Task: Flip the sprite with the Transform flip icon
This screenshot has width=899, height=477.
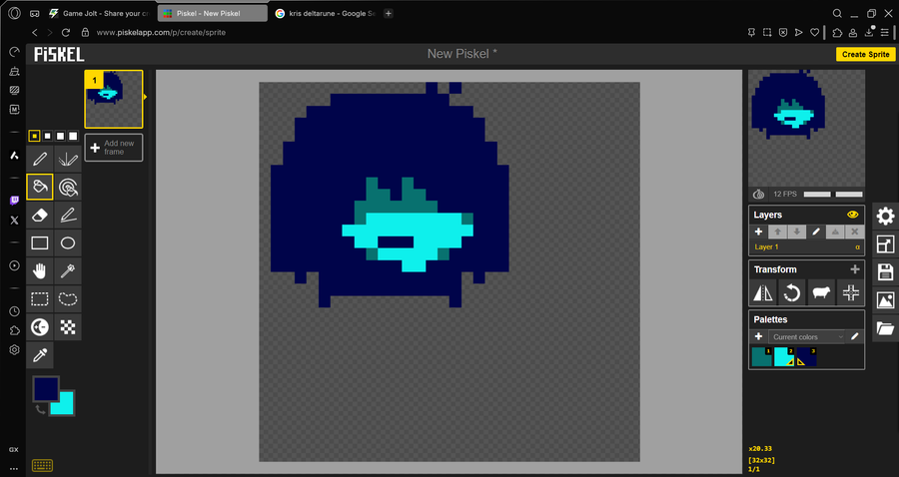Action: 763,293
